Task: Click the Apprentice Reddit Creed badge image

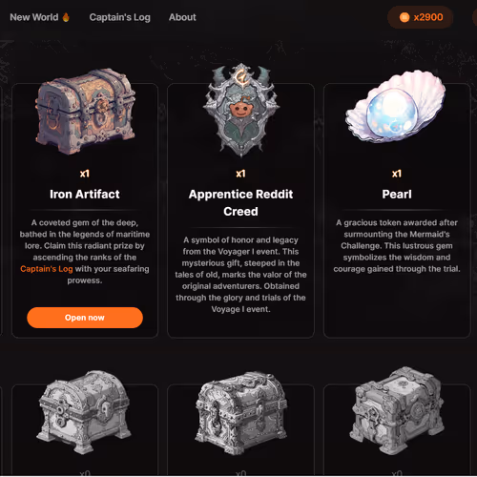Action: (241, 110)
